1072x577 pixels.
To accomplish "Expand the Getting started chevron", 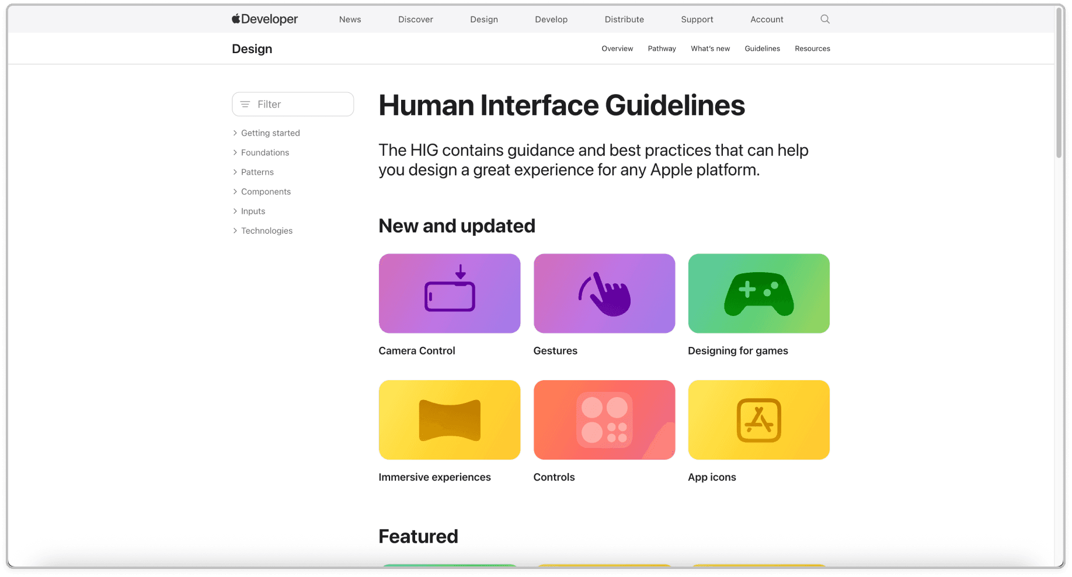I will pyautogui.click(x=235, y=133).
